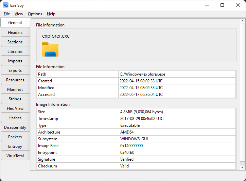Open the Help menu
Image resolution: width=246 pixels, height=181 pixels.
(51, 14)
